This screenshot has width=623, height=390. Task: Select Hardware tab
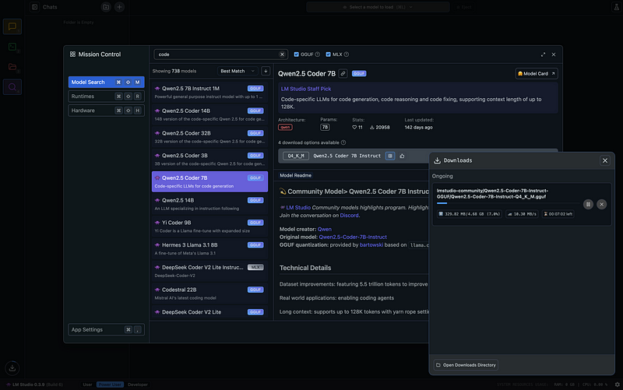pos(106,111)
